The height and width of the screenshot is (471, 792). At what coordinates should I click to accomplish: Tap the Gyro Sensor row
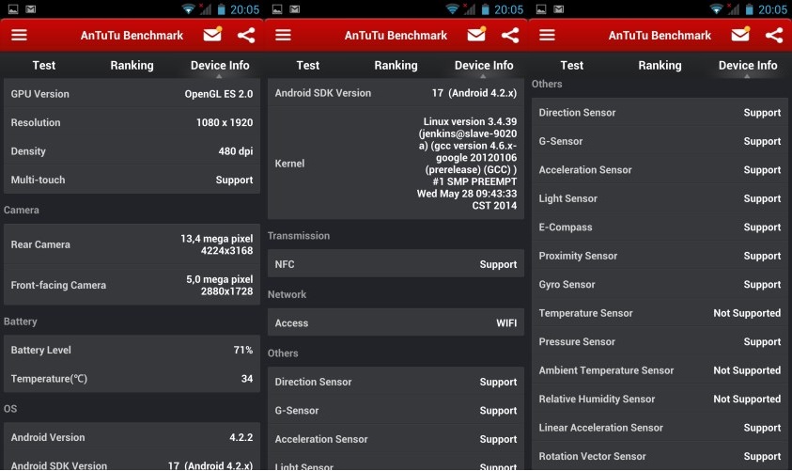(x=660, y=284)
